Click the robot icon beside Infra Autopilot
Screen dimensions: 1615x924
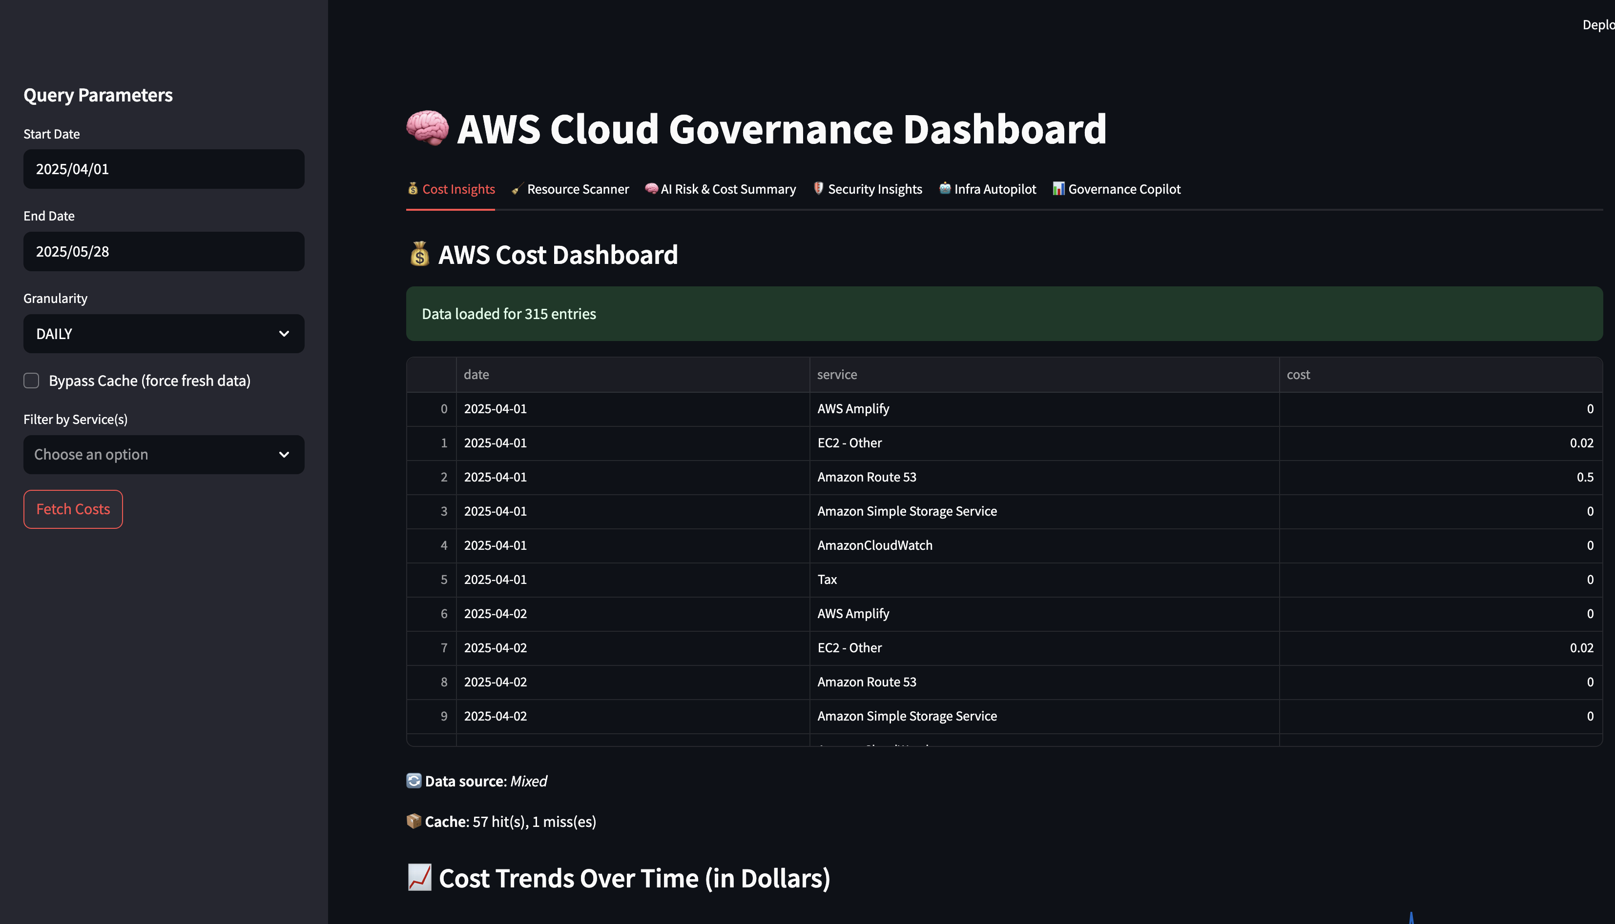click(x=945, y=188)
